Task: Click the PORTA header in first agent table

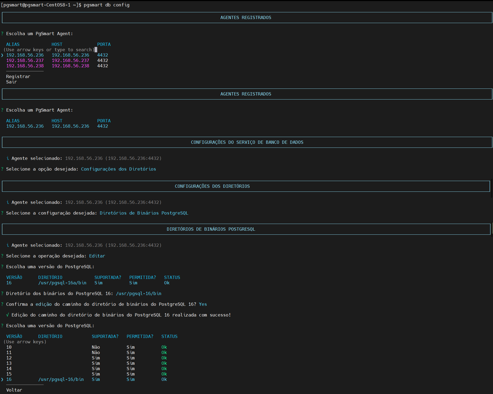Action: point(104,44)
